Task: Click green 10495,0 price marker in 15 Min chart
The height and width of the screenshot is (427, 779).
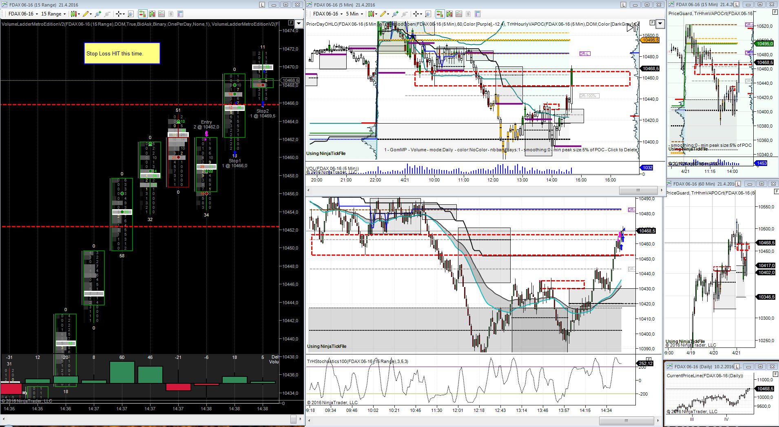Action: coord(764,44)
